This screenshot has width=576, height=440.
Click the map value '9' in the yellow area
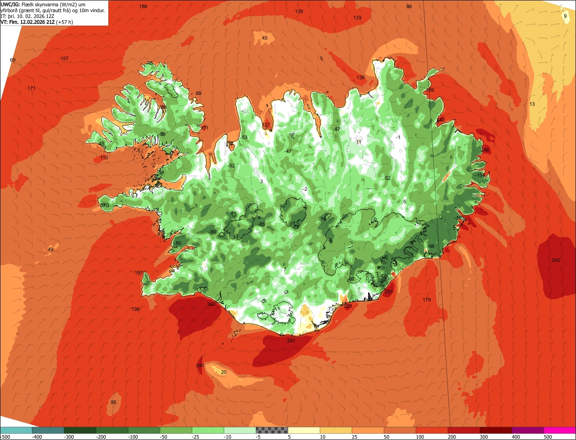coord(565,16)
